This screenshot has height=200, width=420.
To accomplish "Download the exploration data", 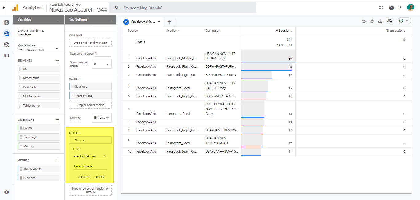I will pyautogui.click(x=380, y=21).
